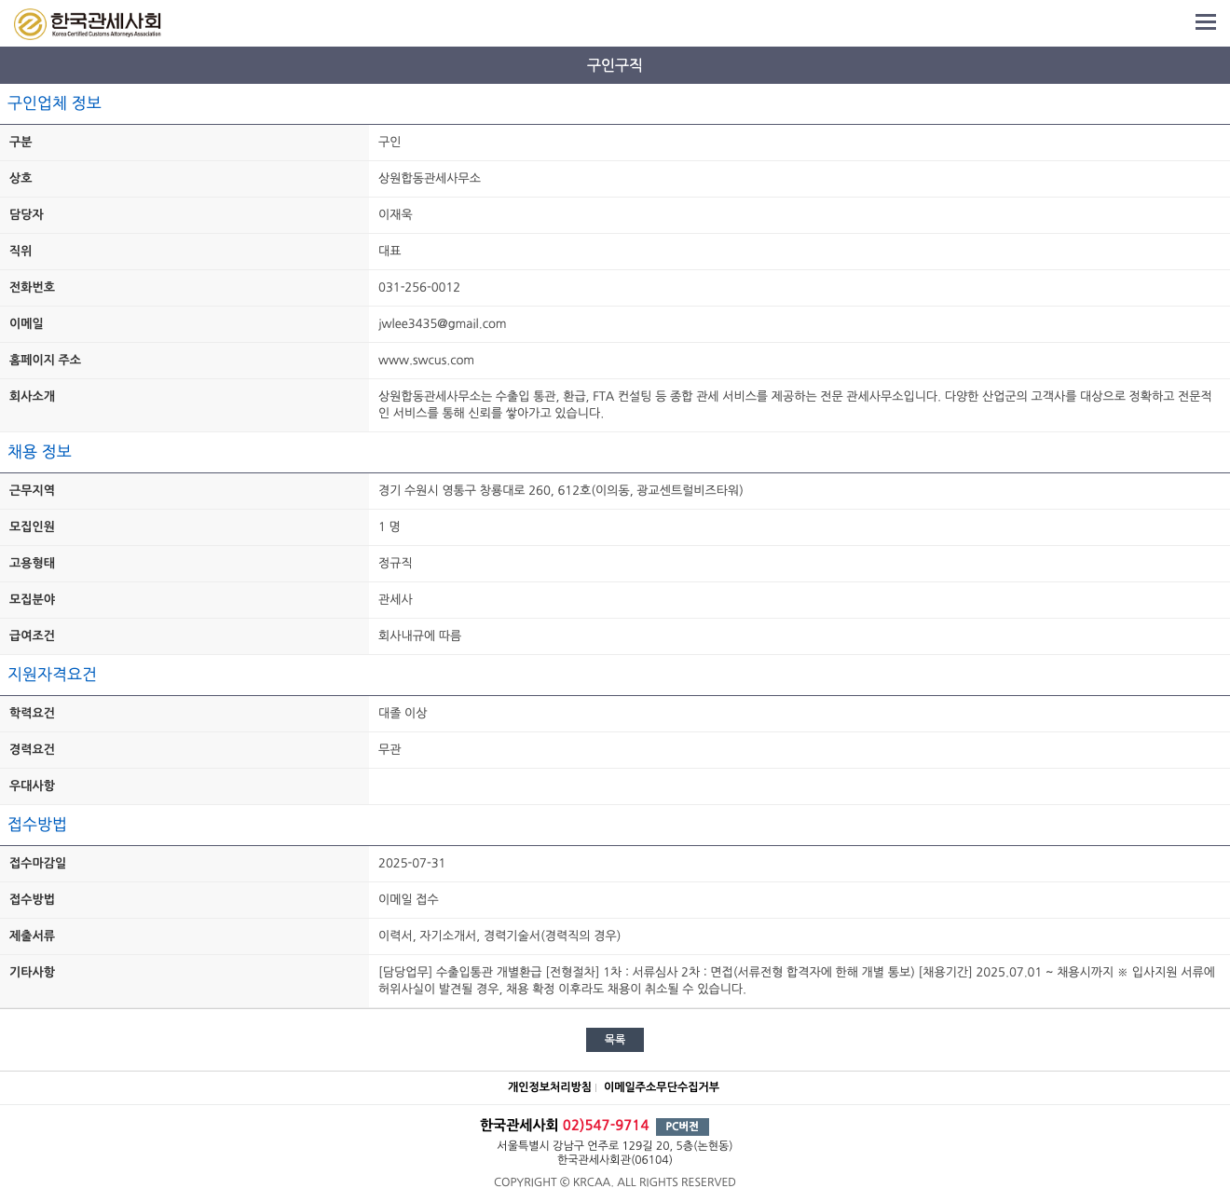This screenshot has width=1230, height=1202.
Task: Open the 개인정보처리방침 link
Action: coord(550,1087)
